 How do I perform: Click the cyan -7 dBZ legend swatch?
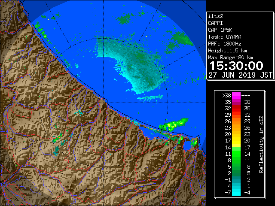[x=236, y=193]
